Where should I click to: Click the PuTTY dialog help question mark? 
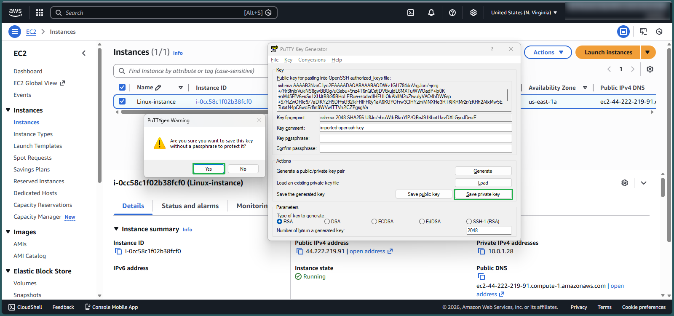492,49
